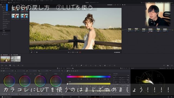Reset the Offset wheel

pos(62,74)
